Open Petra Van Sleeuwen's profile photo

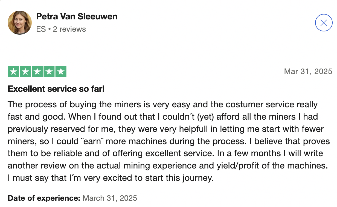point(20,23)
